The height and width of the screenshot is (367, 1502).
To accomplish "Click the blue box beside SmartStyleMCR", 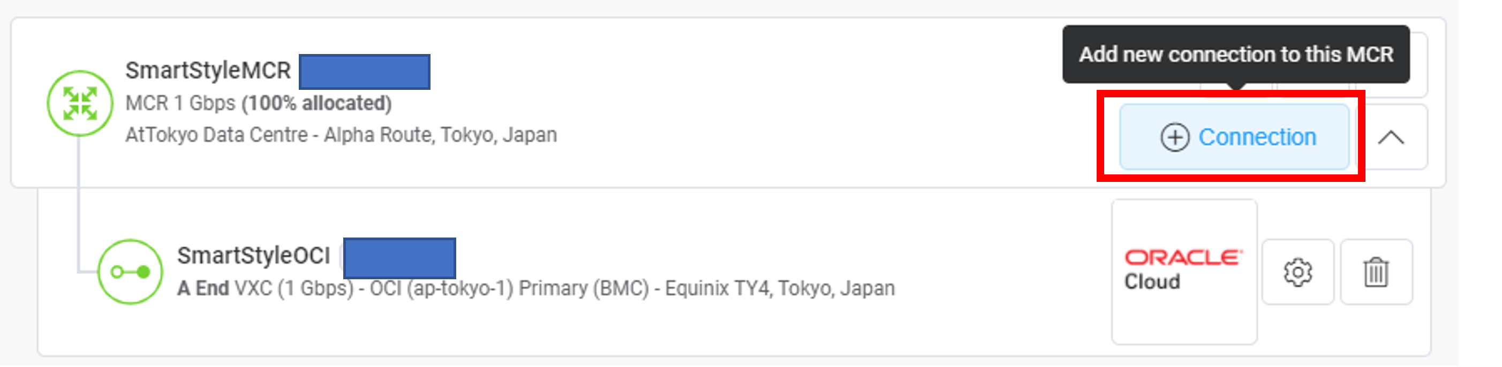I will 365,72.
